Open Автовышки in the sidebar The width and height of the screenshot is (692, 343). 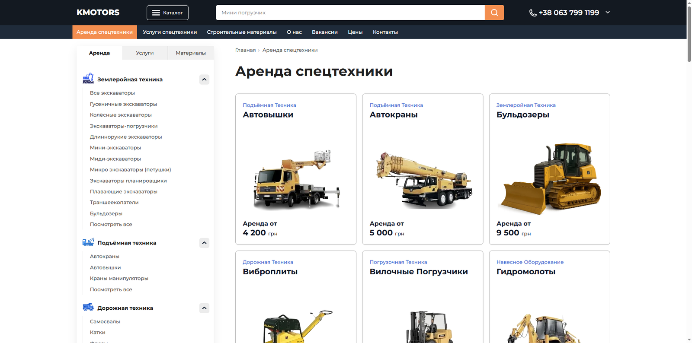[106, 268]
